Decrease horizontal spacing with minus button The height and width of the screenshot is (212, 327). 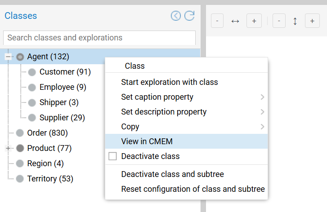coord(217,21)
